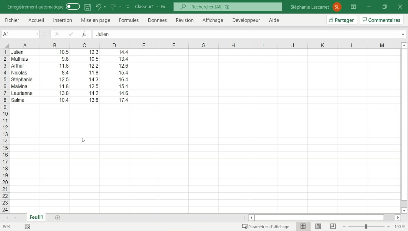Click the Partager button
This screenshot has width=408, height=231.
coord(342,20)
